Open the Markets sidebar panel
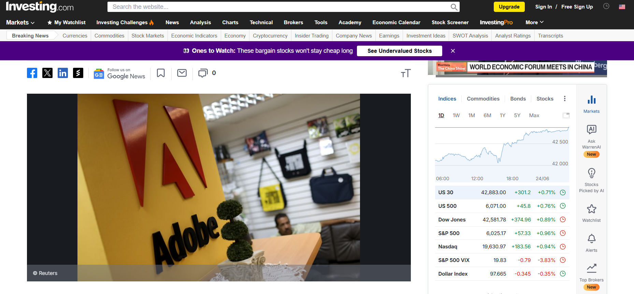The width and height of the screenshot is (634, 294). 592,104
